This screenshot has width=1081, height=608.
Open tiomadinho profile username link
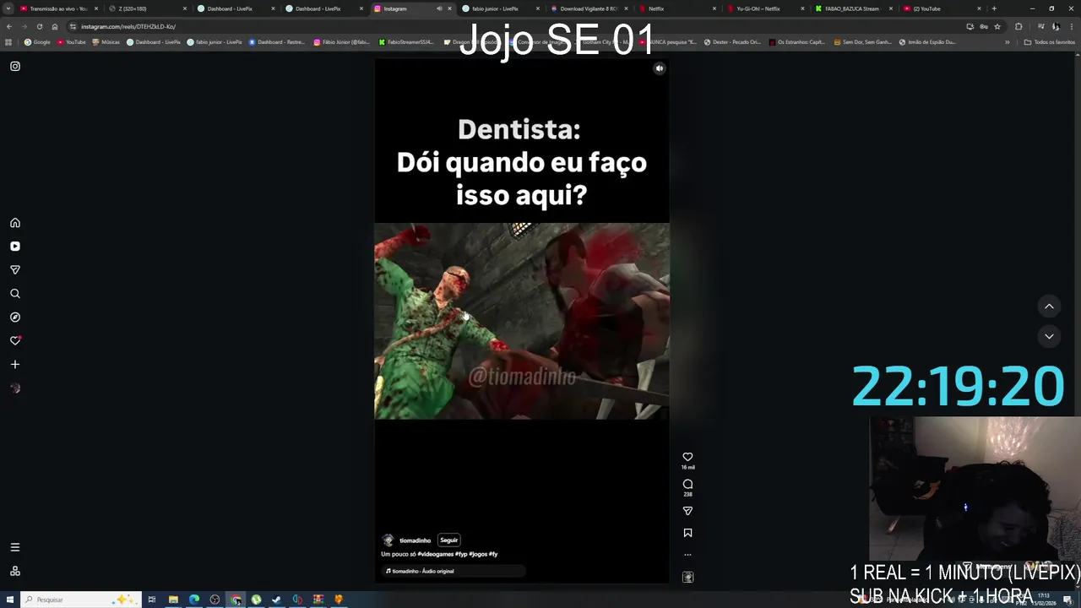pyautogui.click(x=415, y=540)
